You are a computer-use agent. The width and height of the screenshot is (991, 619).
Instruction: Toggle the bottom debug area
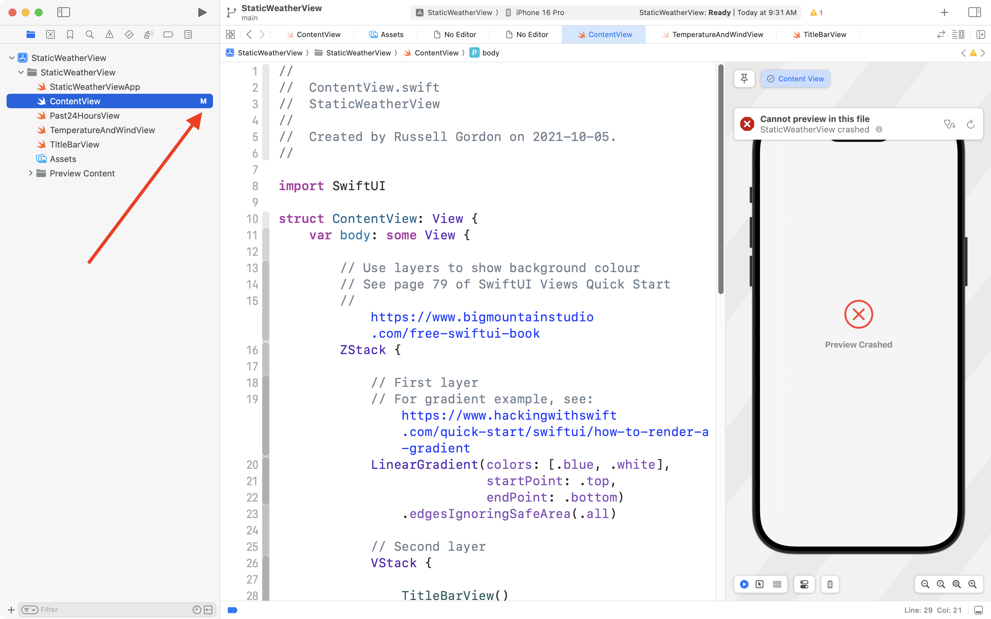click(x=978, y=610)
